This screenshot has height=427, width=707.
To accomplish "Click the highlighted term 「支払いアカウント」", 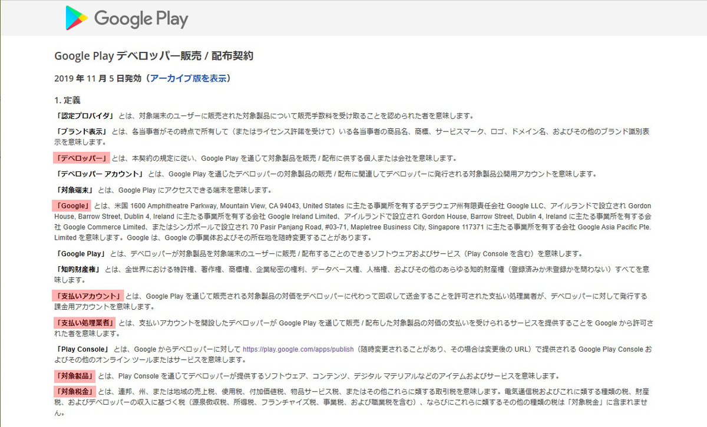I will [88, 296].
